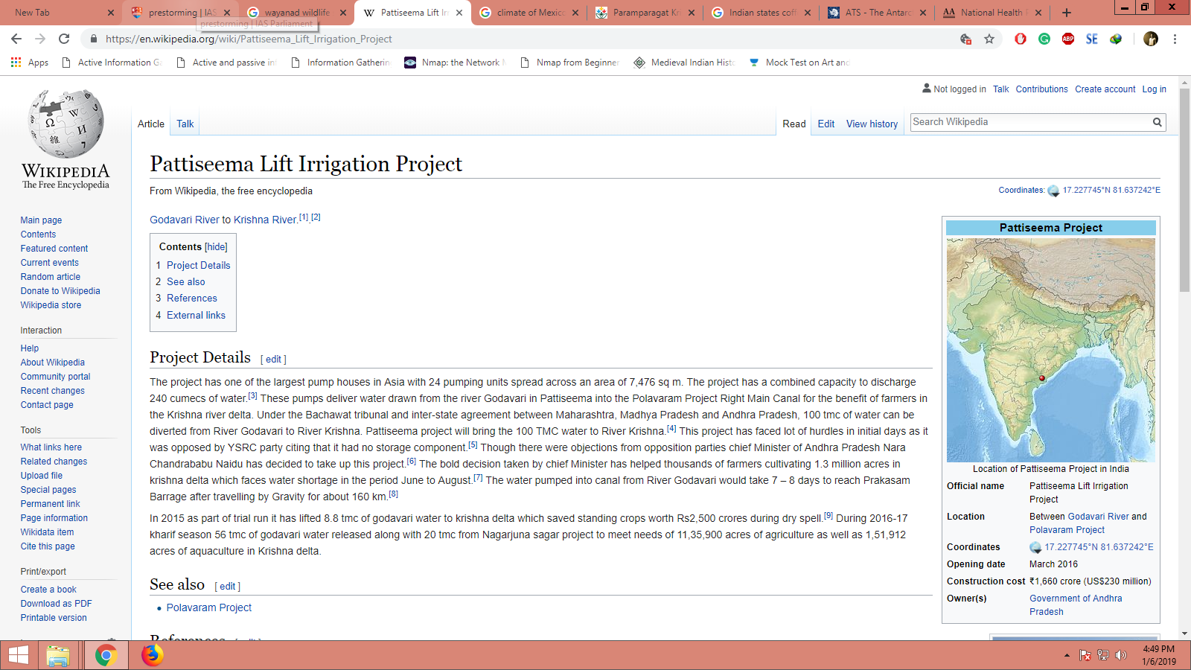Open the Chrome profile avatar
This screenshot has width=1191, height=670.
pos(1151,39)
